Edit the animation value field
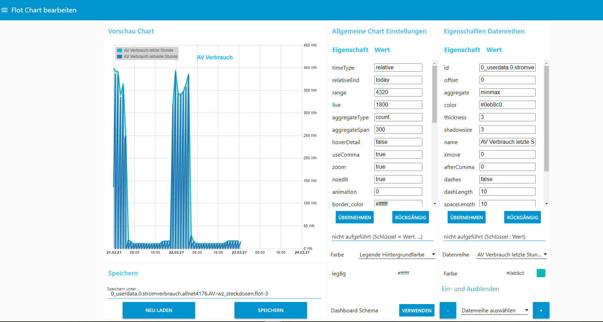The image size is (603, 322). pos(398,192)
